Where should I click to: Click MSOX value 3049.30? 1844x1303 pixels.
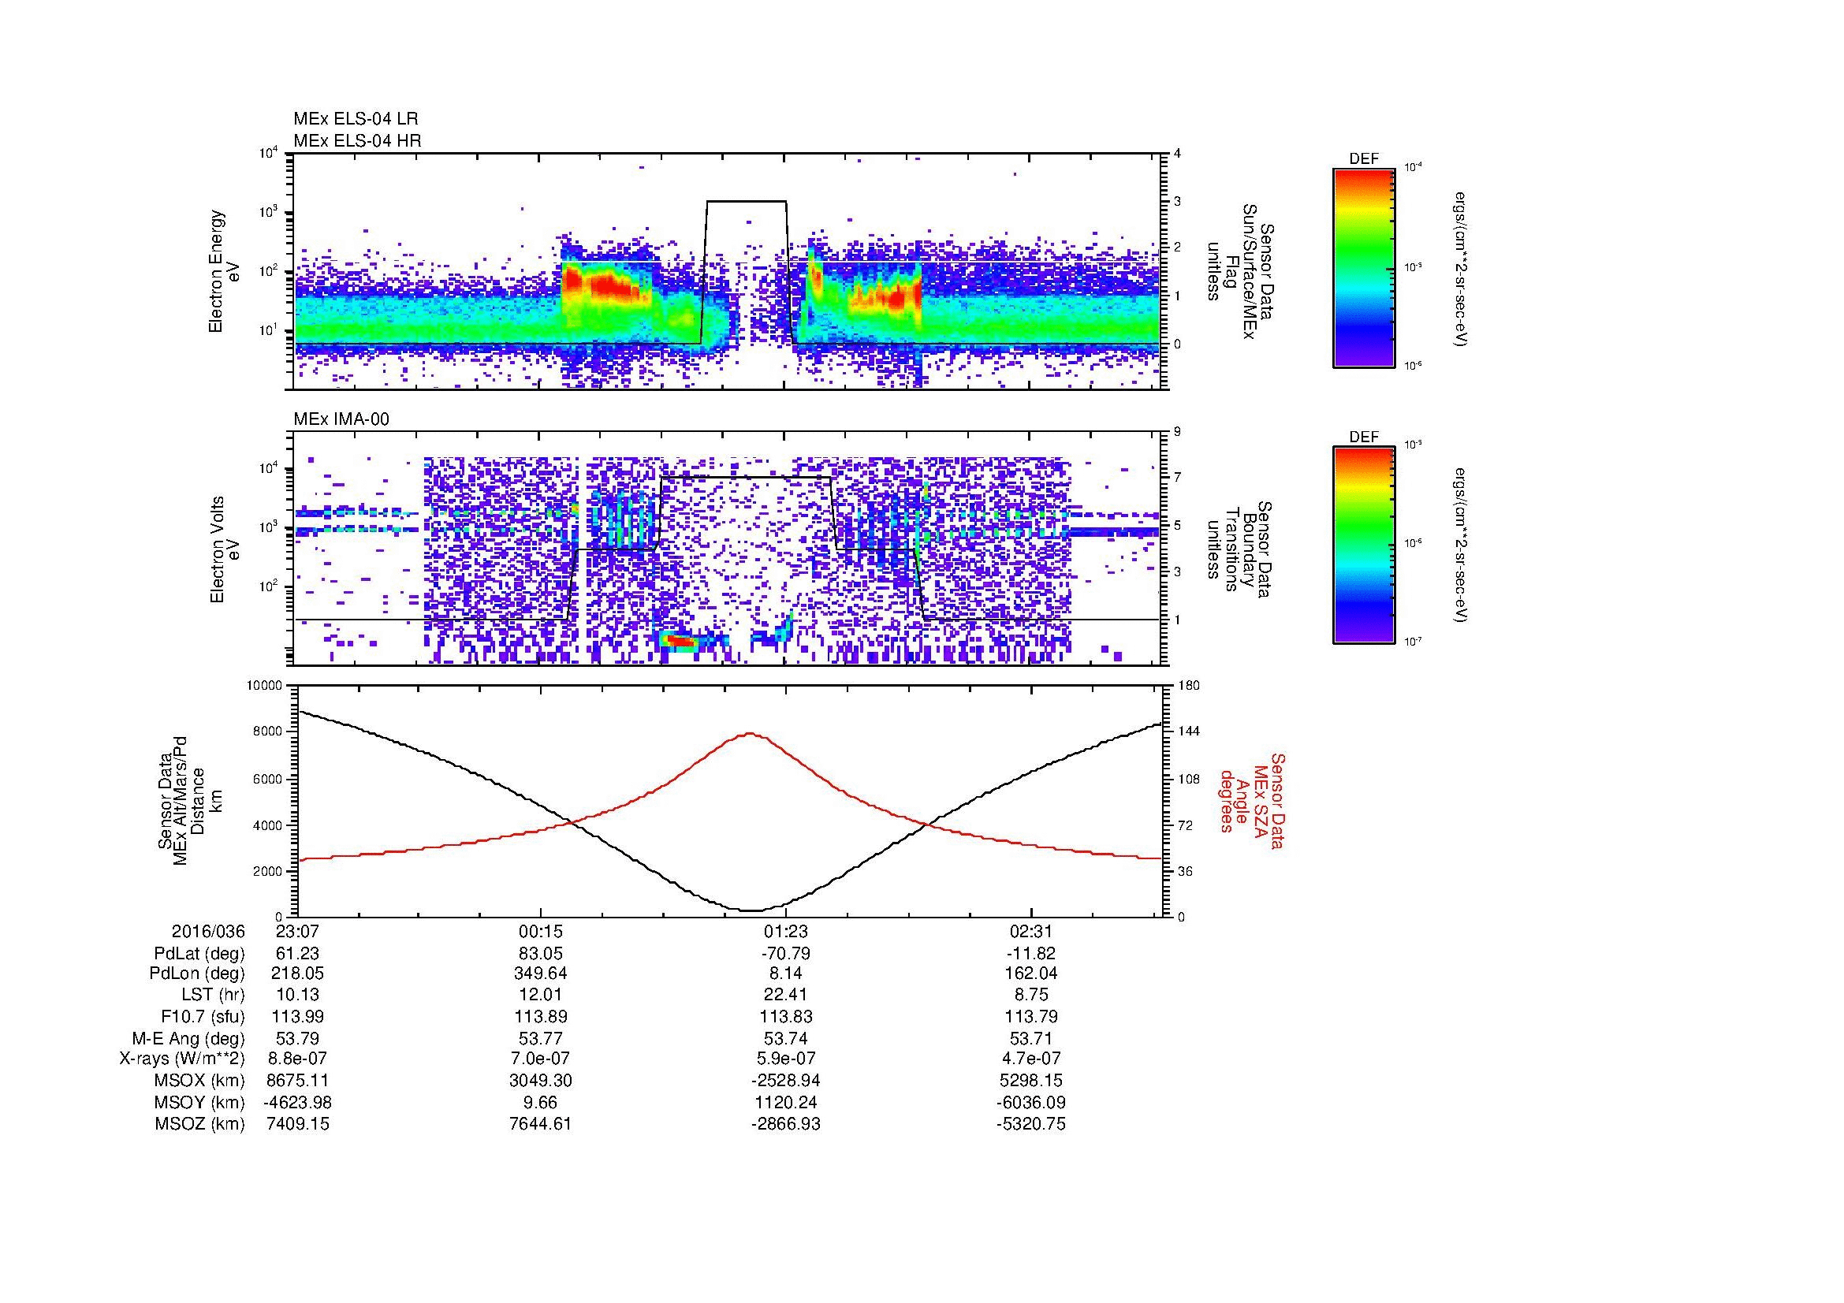(542, 1081)
